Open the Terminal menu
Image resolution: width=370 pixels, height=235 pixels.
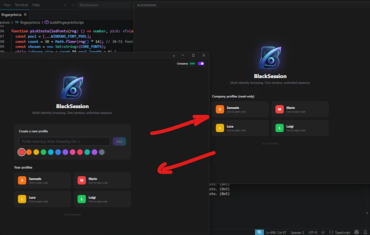point(21,5)
